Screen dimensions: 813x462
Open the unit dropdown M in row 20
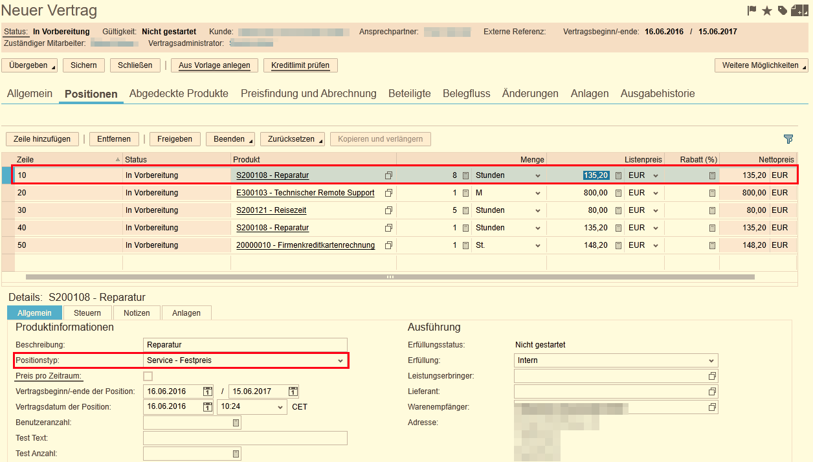pyautogui.click(x=508, y=193)
